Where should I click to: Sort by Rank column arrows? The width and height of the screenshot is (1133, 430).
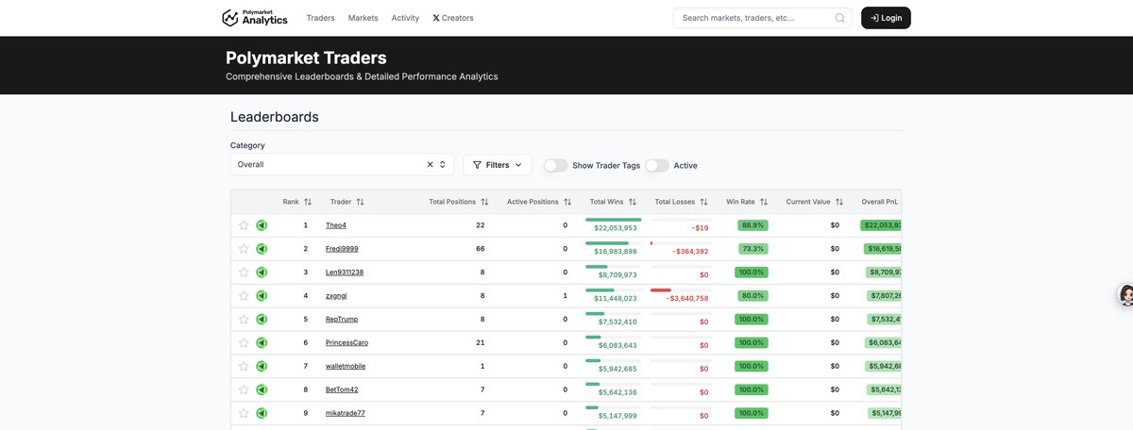click(x=308, y=202)
